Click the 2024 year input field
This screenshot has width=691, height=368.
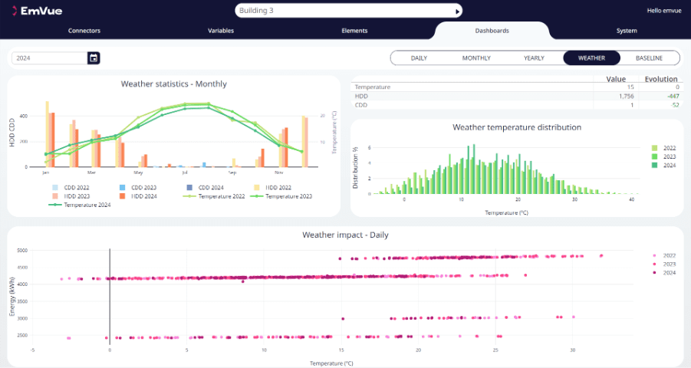pyautogui.click(x=49, y=58)
